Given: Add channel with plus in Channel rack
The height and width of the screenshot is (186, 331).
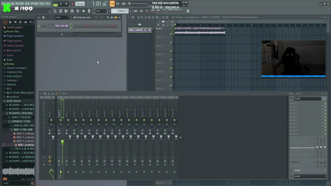Looking at the screenshot, I should pos(62,34).
